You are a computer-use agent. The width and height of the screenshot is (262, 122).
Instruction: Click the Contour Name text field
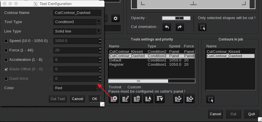tap(77, 13)
